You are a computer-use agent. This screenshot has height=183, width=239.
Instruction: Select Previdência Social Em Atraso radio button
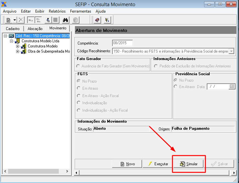pos(176,87)
